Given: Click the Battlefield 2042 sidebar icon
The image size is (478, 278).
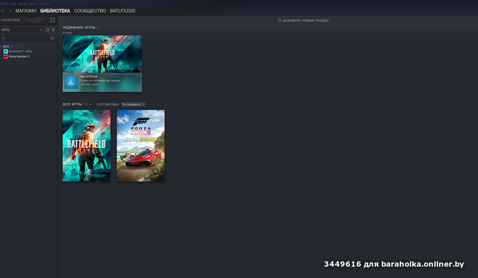Looking at the screenshot, I should [x=5, y=51].
